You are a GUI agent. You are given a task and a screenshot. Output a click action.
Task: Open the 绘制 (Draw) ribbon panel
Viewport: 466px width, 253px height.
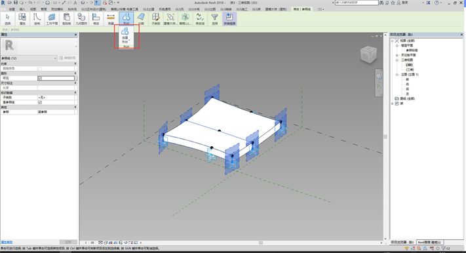click(x=37, y=19)
